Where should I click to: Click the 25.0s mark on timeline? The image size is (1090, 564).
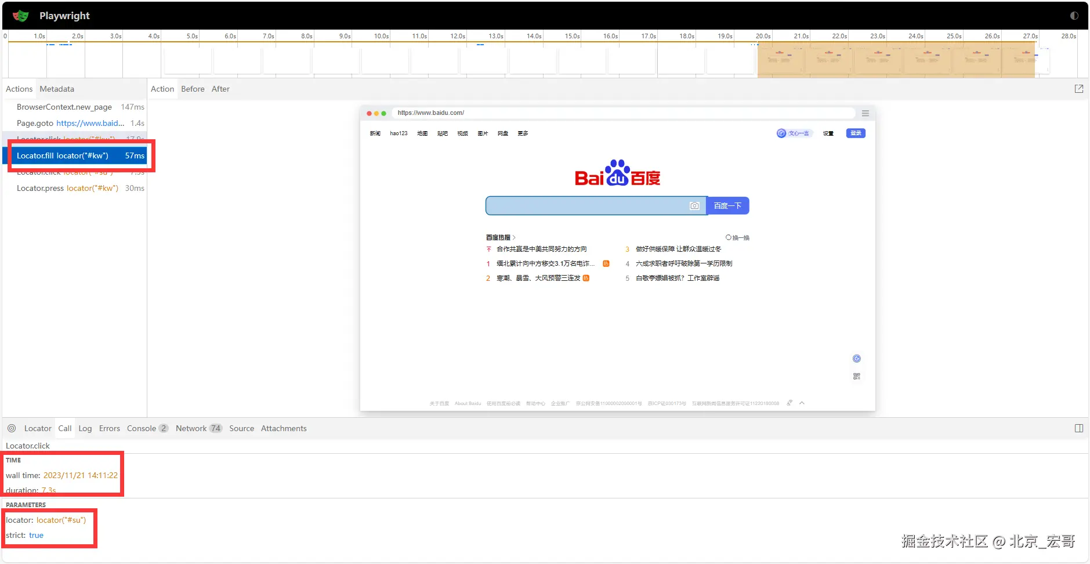pos(954,36)
